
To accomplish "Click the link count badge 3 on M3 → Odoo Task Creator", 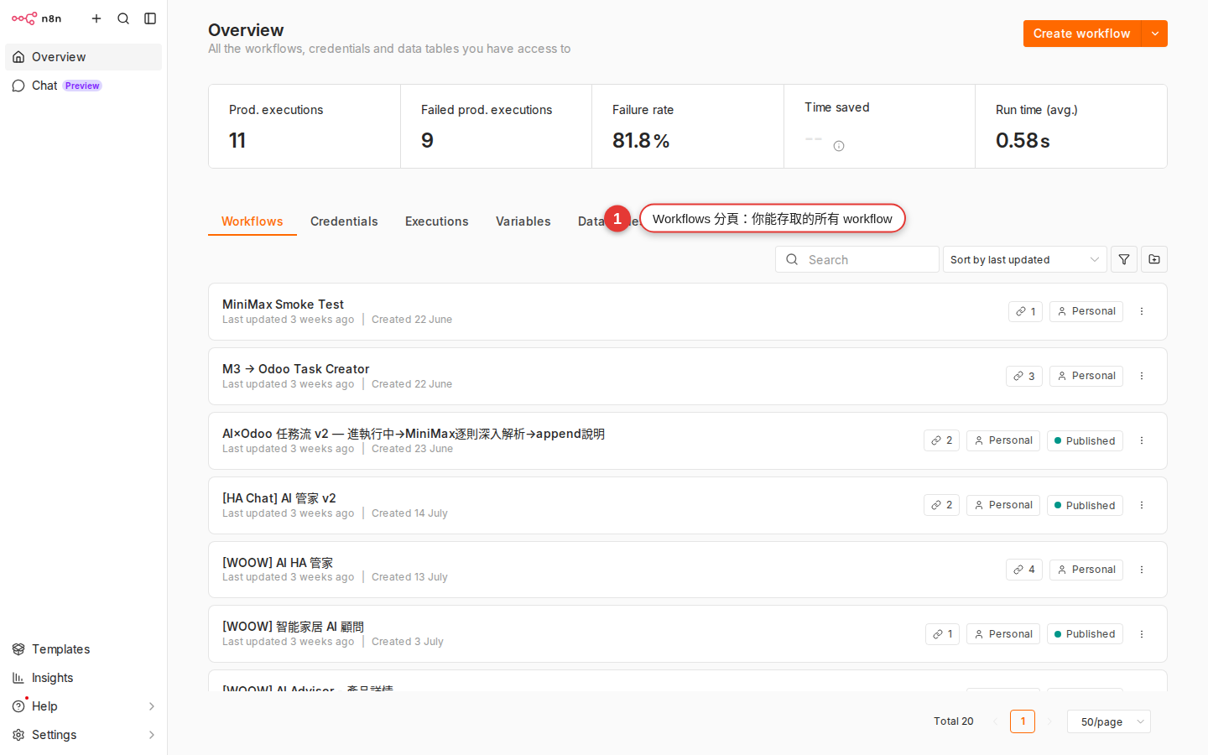I will pos(1024,376).
